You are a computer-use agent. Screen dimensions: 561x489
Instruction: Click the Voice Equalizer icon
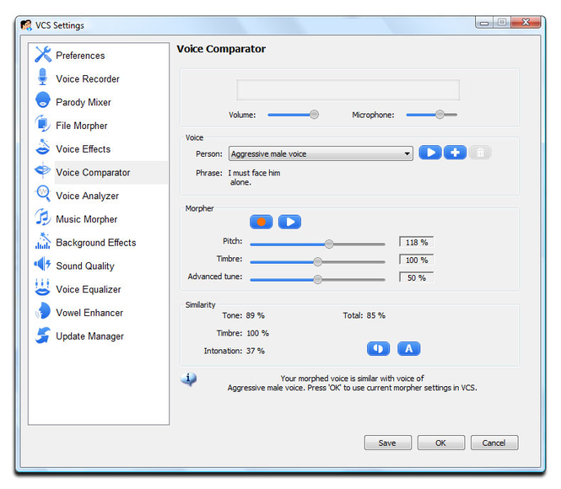pos(42,287)
